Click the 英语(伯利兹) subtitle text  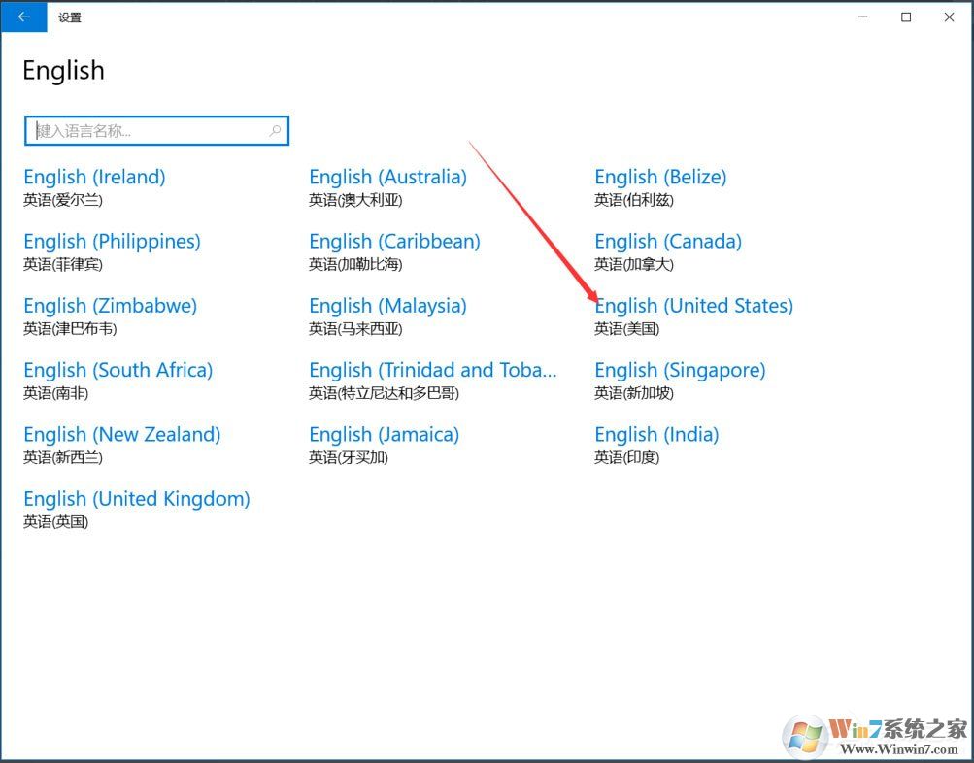click(633, 200)
